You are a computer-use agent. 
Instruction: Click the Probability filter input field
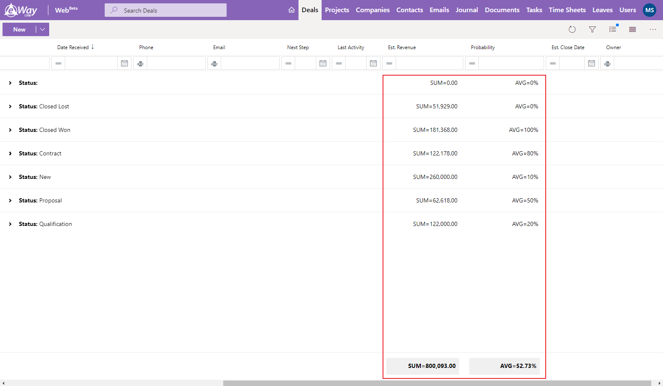tap(511, 63)
